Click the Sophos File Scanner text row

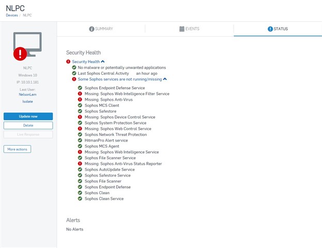pos(103,181)
